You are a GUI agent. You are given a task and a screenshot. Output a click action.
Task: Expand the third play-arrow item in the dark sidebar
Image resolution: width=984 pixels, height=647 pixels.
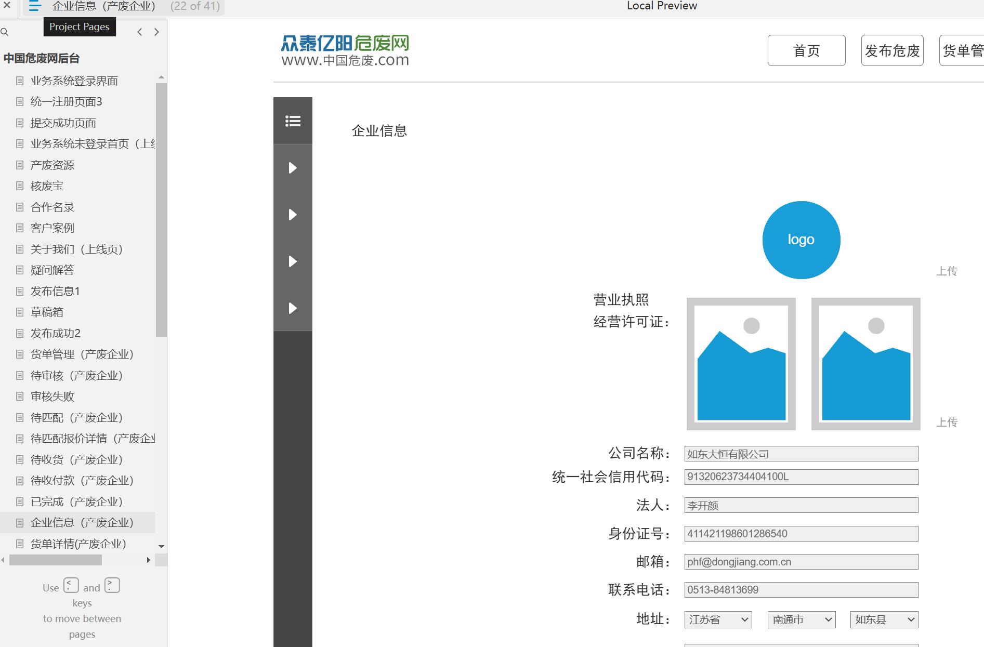[x=293, y=261]
